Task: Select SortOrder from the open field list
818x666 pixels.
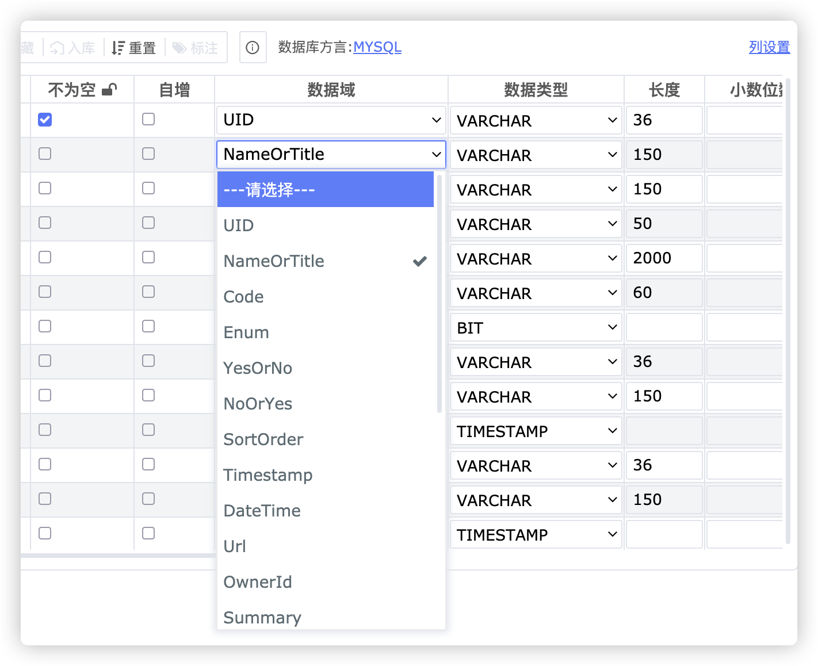Action: [263, 439]
